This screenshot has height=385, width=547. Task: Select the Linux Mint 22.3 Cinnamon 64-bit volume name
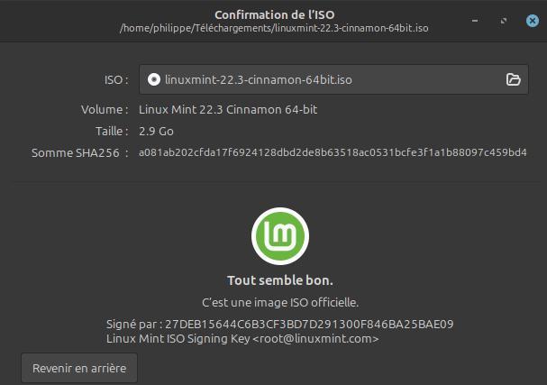pos(228,110)
